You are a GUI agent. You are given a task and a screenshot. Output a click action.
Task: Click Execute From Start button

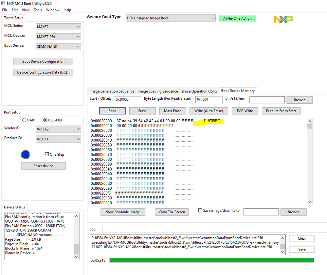click(281, 111)
